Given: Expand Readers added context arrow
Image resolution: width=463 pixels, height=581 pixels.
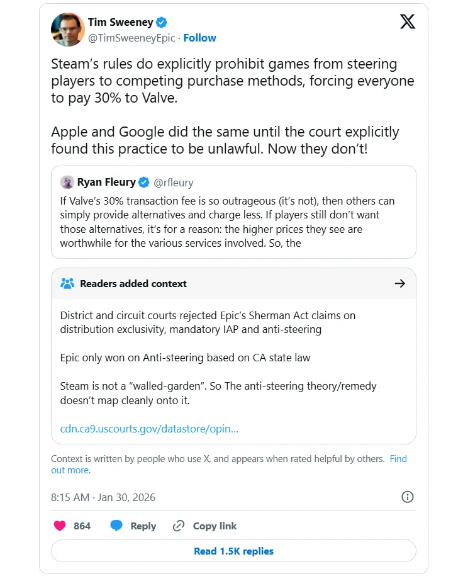Looking at the screenshot, I should 399,283.
